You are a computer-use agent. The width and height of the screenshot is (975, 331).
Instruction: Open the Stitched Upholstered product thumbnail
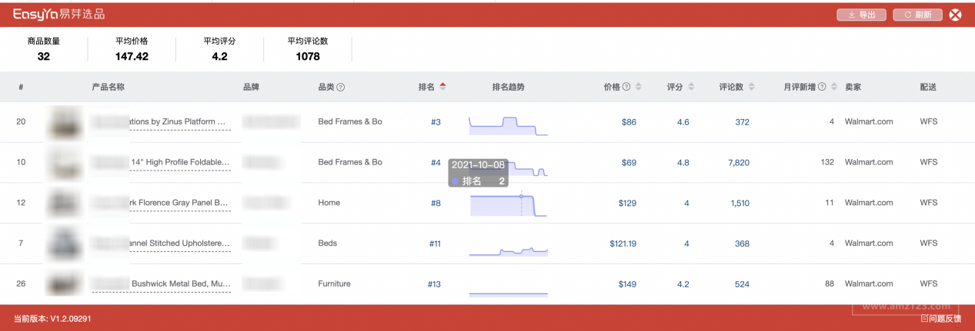coord(63,243)
